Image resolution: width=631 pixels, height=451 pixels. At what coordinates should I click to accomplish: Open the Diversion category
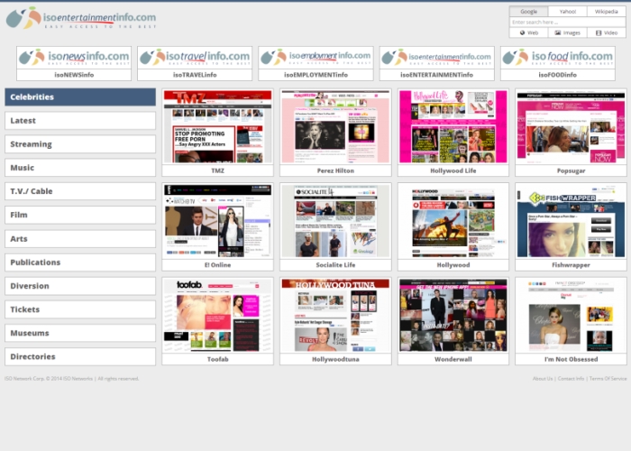coord(80,286)
